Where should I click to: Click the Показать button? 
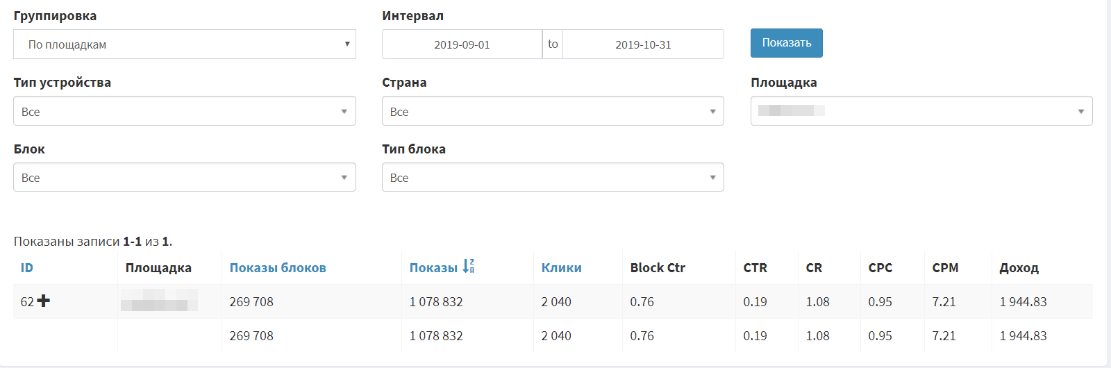pos(787,43)
